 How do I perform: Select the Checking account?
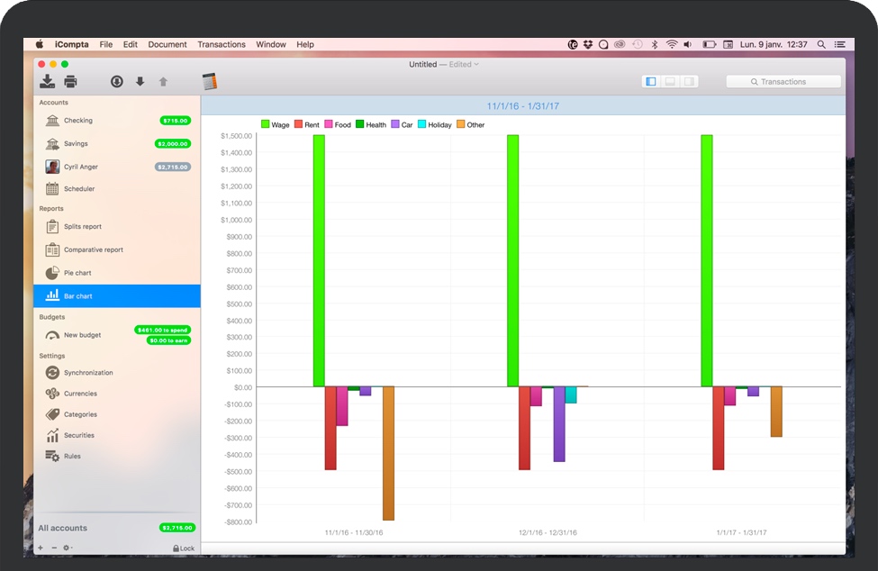coord(77,121)
